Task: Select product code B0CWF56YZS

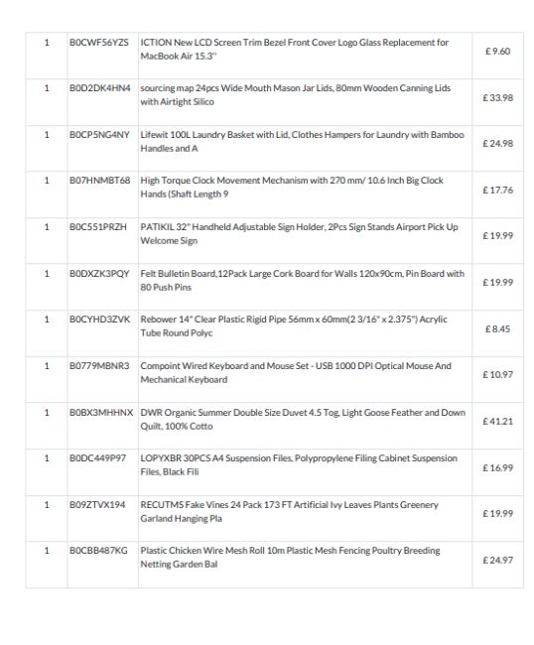Action: [x=98, y=43]
